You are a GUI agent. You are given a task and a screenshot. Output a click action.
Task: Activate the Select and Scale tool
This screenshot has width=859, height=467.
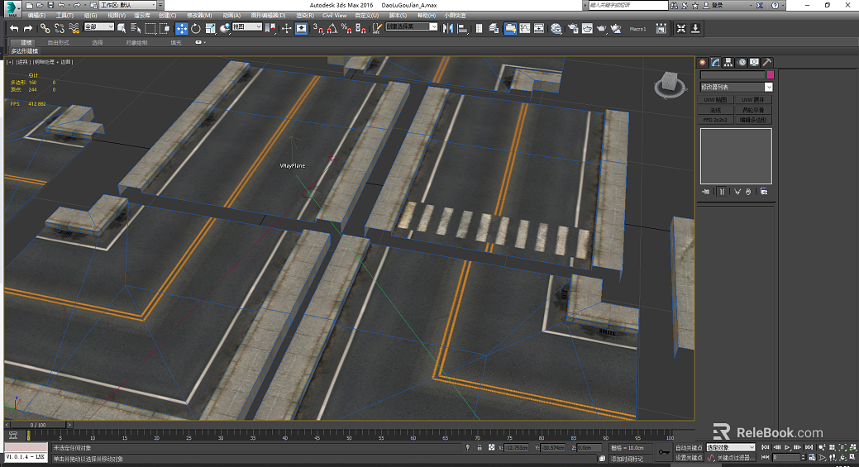pyautogui.click(x=210, y=28)
